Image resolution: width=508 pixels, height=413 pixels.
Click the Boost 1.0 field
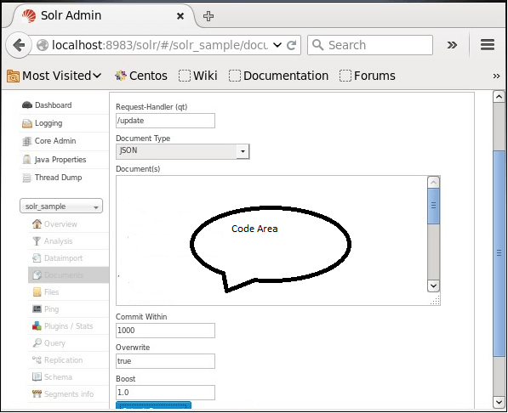tap(165, 393)
